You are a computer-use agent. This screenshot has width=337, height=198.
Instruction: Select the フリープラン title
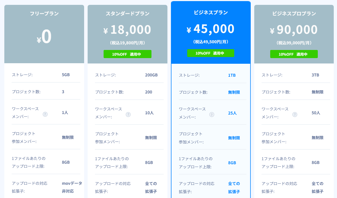[x=44, y=14]
